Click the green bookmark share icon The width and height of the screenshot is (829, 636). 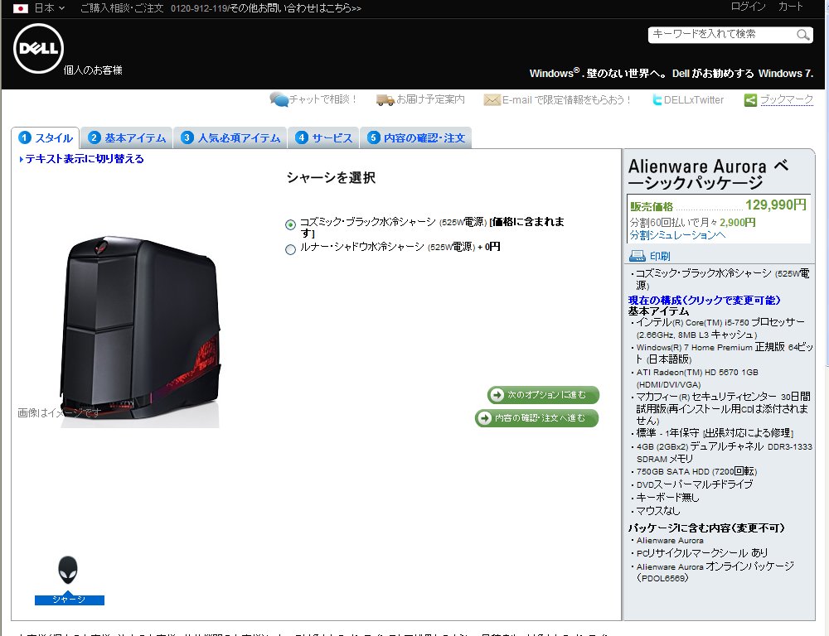pyautogui.click(x=750, y=100)
